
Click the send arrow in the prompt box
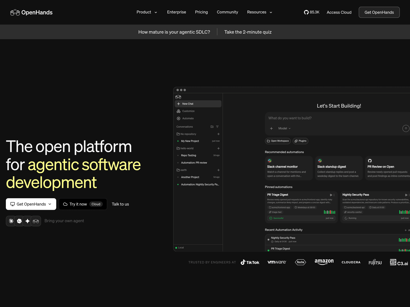pos(406,128)
